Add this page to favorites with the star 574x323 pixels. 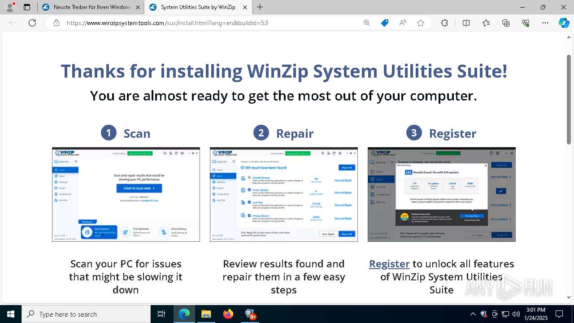421,23
